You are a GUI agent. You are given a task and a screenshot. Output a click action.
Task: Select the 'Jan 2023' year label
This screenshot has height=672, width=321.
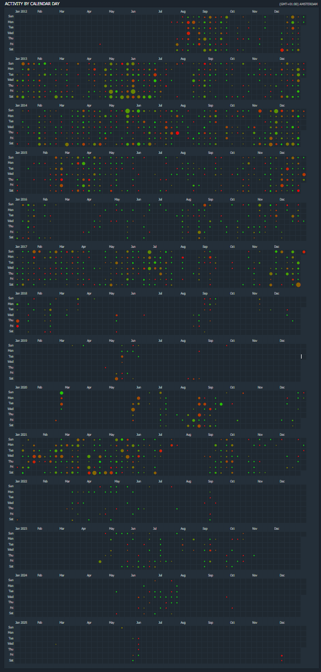coord(22,528)
